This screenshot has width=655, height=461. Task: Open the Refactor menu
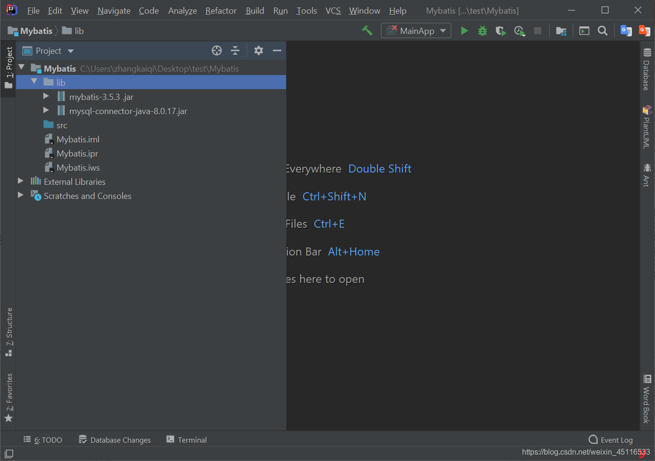(x=221, y=10)
